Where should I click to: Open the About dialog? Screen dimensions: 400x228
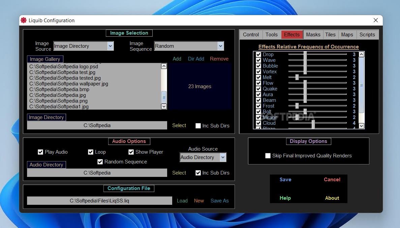[332, 198]
